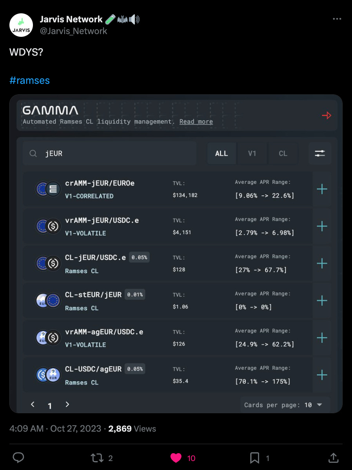Click token pair icons for vrAMM-agEUR/USDC.e
This screenshot has width=352, height=470.
47,338
